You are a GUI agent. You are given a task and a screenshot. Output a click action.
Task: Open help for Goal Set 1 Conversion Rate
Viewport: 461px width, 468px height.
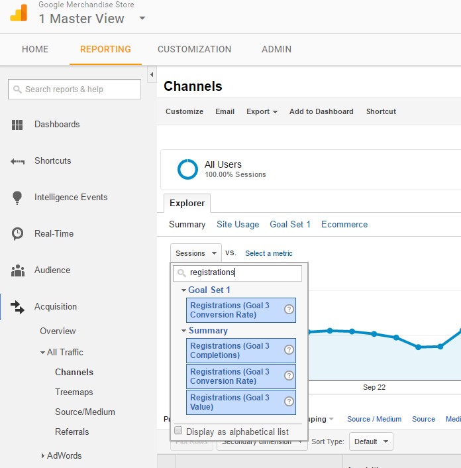pos(289,309)
